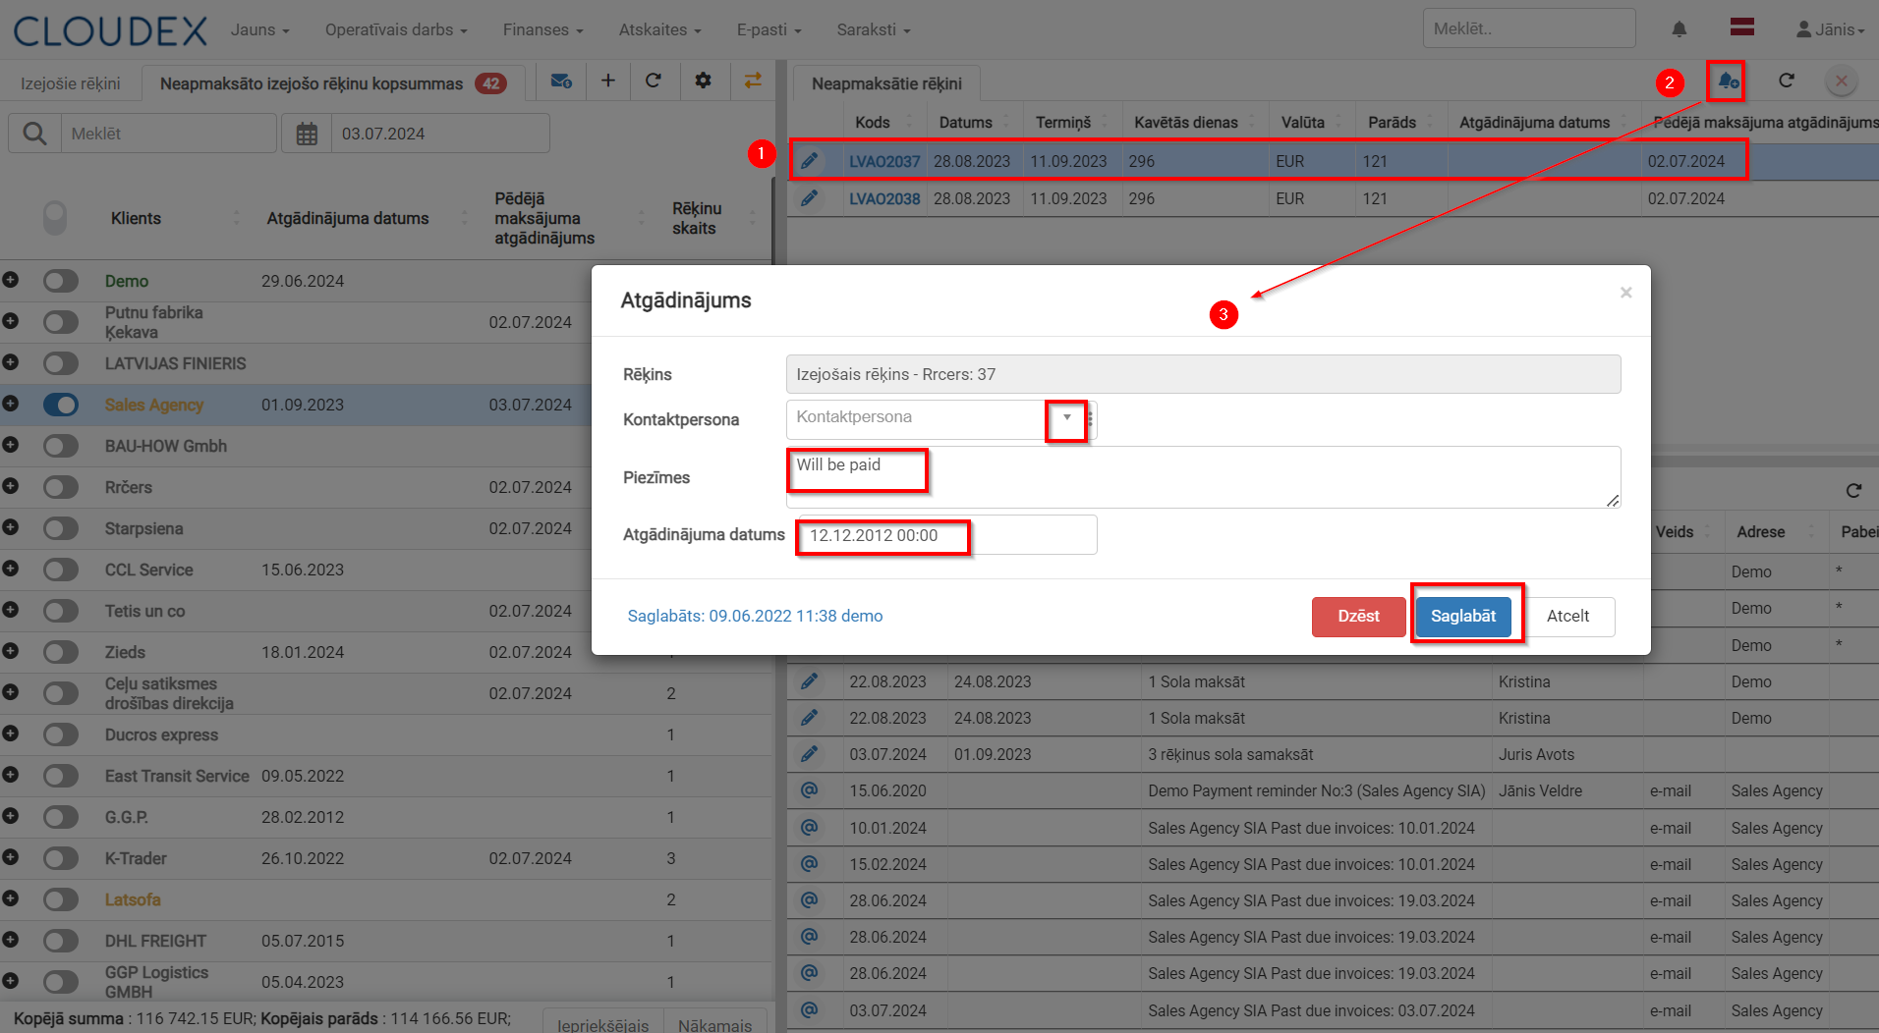Click the red Dzēst button

point(1358,616)
